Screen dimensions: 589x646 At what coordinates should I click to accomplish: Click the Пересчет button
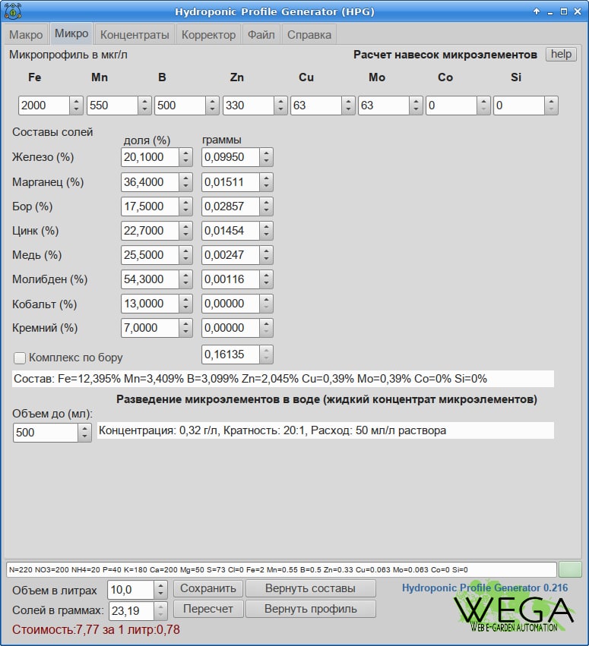click(208, 609)
